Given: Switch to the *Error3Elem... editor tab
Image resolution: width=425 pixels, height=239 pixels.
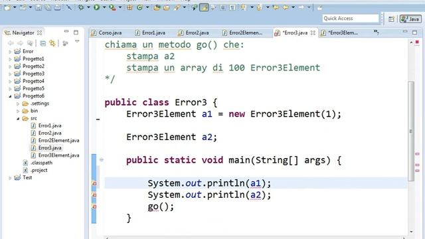Looking at the screenshot, I should click(339, 33).
